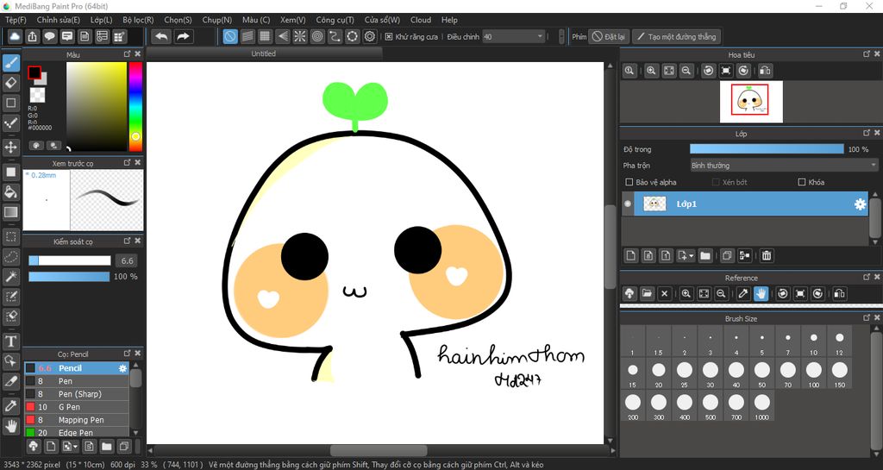The width and height of the screenshot is (883, 470).
Task: Click the Undo arrow button
Action: click(161, 36)
